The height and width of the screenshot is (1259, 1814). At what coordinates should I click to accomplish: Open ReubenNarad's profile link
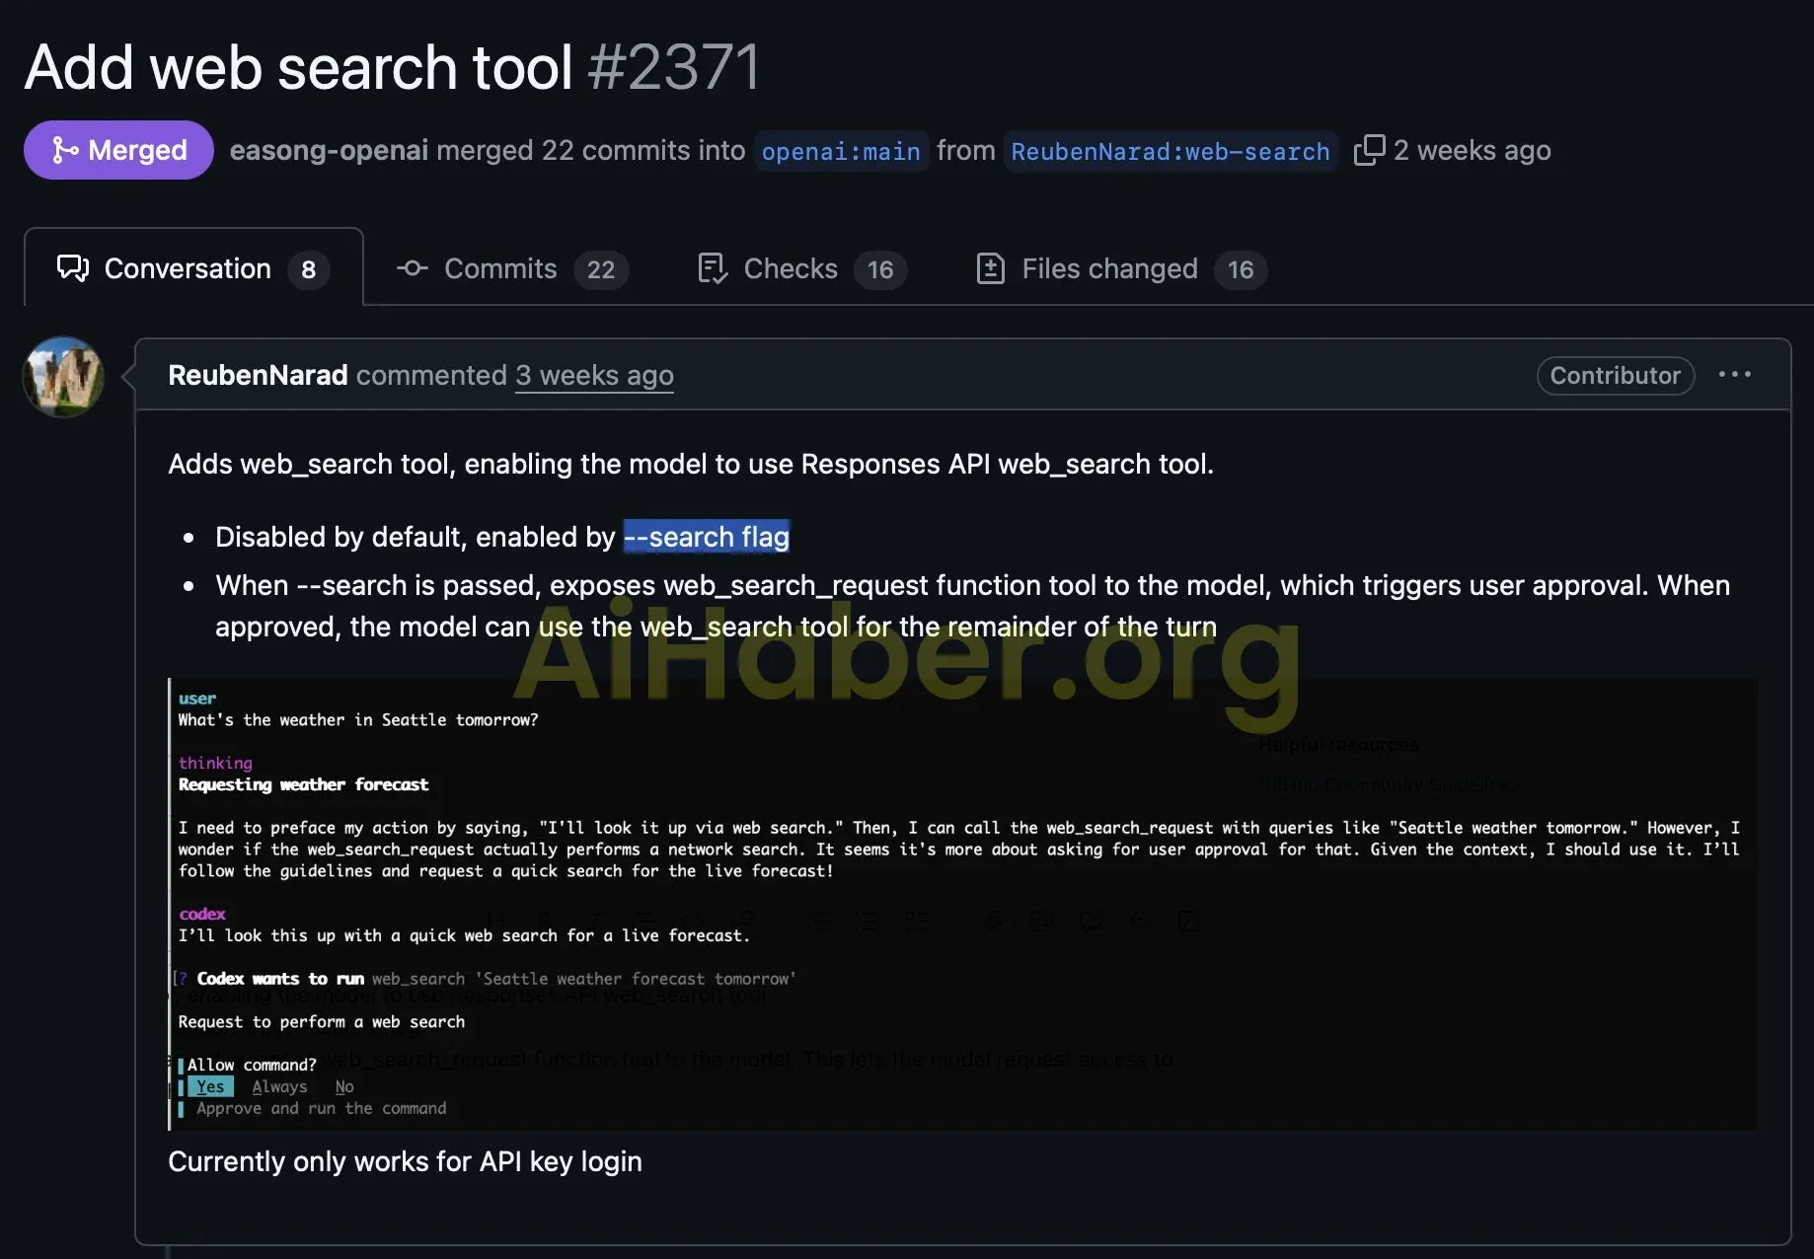(258, 375)
